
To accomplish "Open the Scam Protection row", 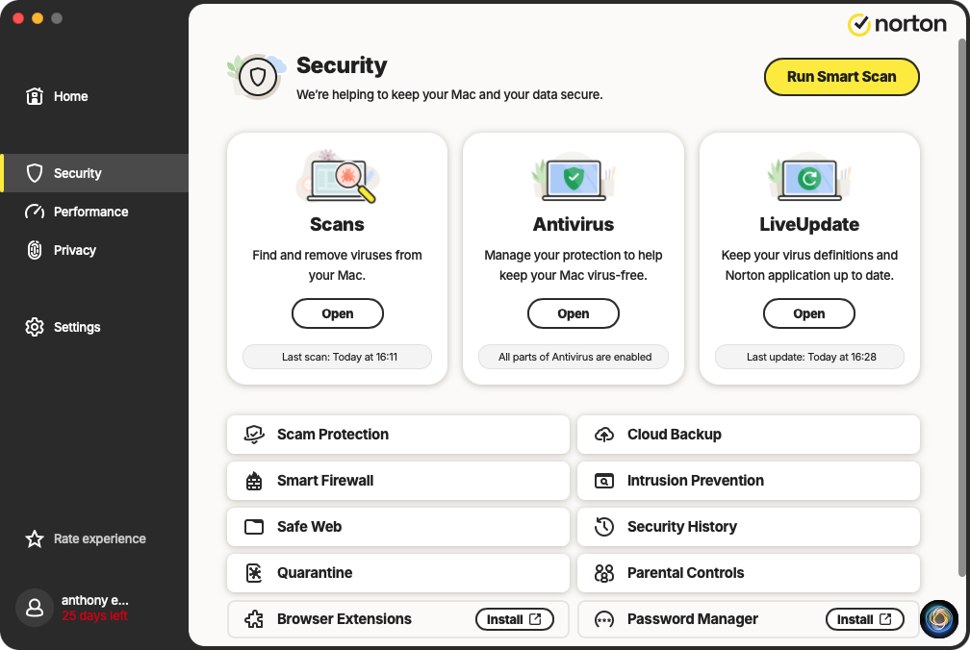I will [397, 435].
